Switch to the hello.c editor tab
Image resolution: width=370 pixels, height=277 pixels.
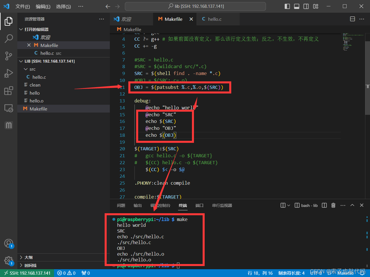pyautogui.click(x=218, y=19)
